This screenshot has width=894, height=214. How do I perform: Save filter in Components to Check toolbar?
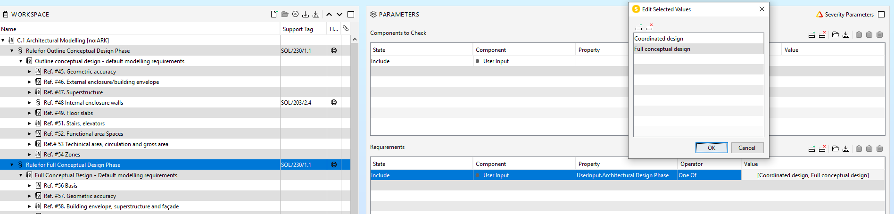point(846,34)
